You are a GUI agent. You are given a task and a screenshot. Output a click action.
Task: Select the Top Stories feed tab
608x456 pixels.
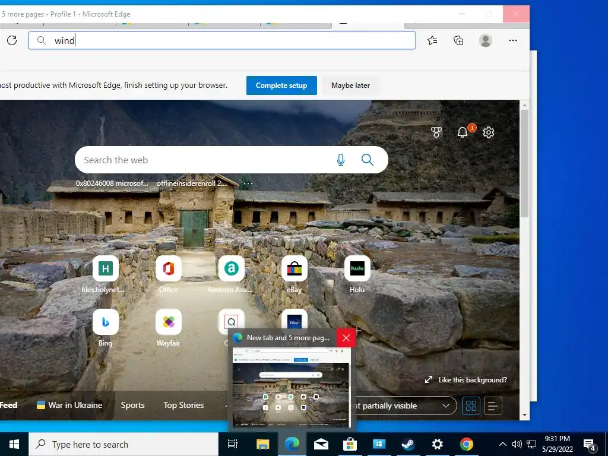[x=183, y=405]
